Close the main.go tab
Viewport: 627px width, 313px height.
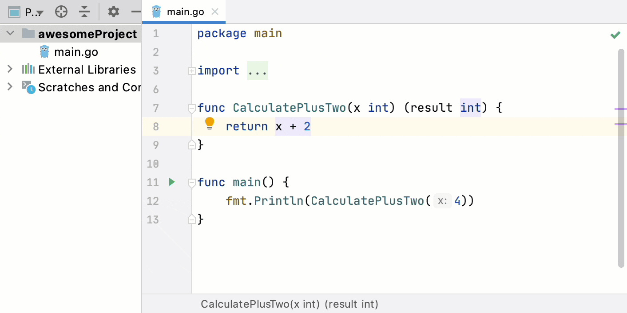point(215,12)
